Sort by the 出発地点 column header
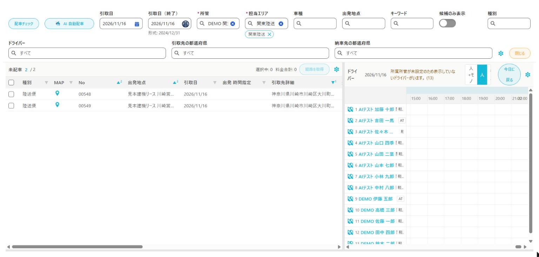Screen dimensions: 539x257 coord(137,83)
